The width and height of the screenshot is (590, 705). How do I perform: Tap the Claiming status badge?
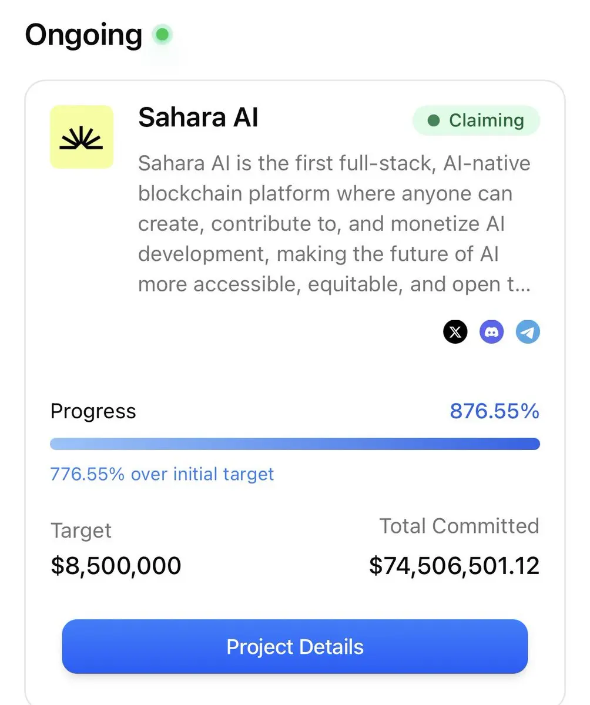click(476, 120)
